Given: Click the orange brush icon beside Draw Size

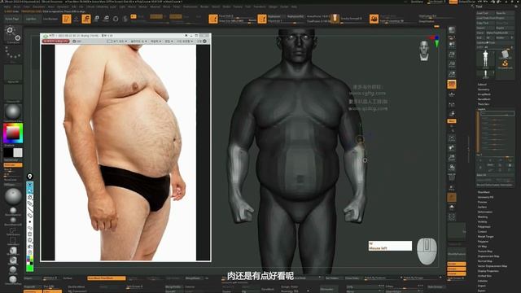Looking at the screenshot, I should pyautogui.click(x=213, y=19).
